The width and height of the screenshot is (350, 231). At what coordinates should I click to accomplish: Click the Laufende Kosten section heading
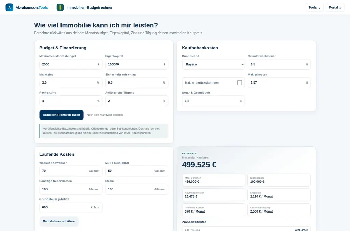[x=57, y=154]
